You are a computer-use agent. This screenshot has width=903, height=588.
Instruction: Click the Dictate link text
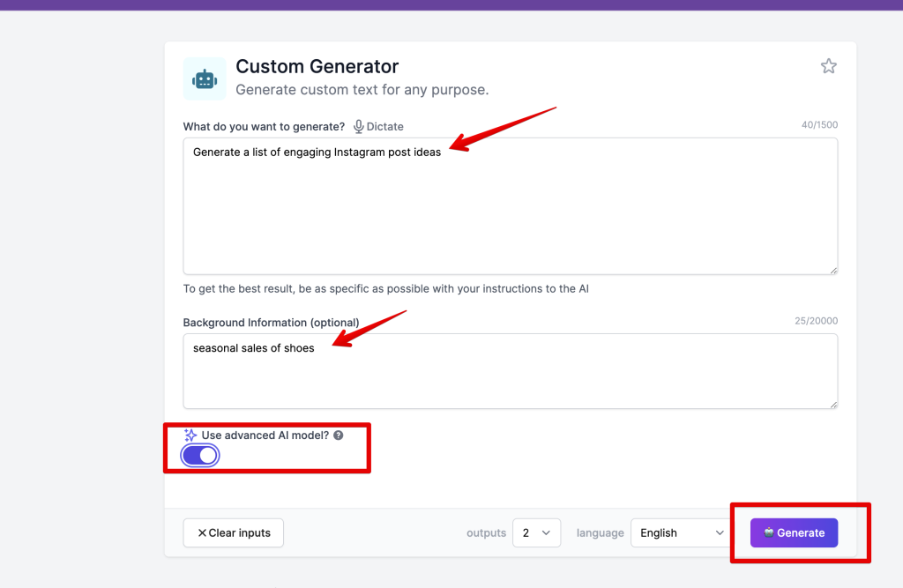384,127
